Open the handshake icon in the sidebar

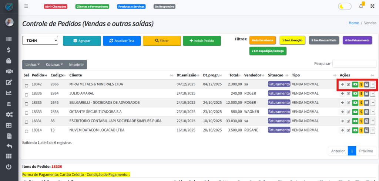coord(9,71)
